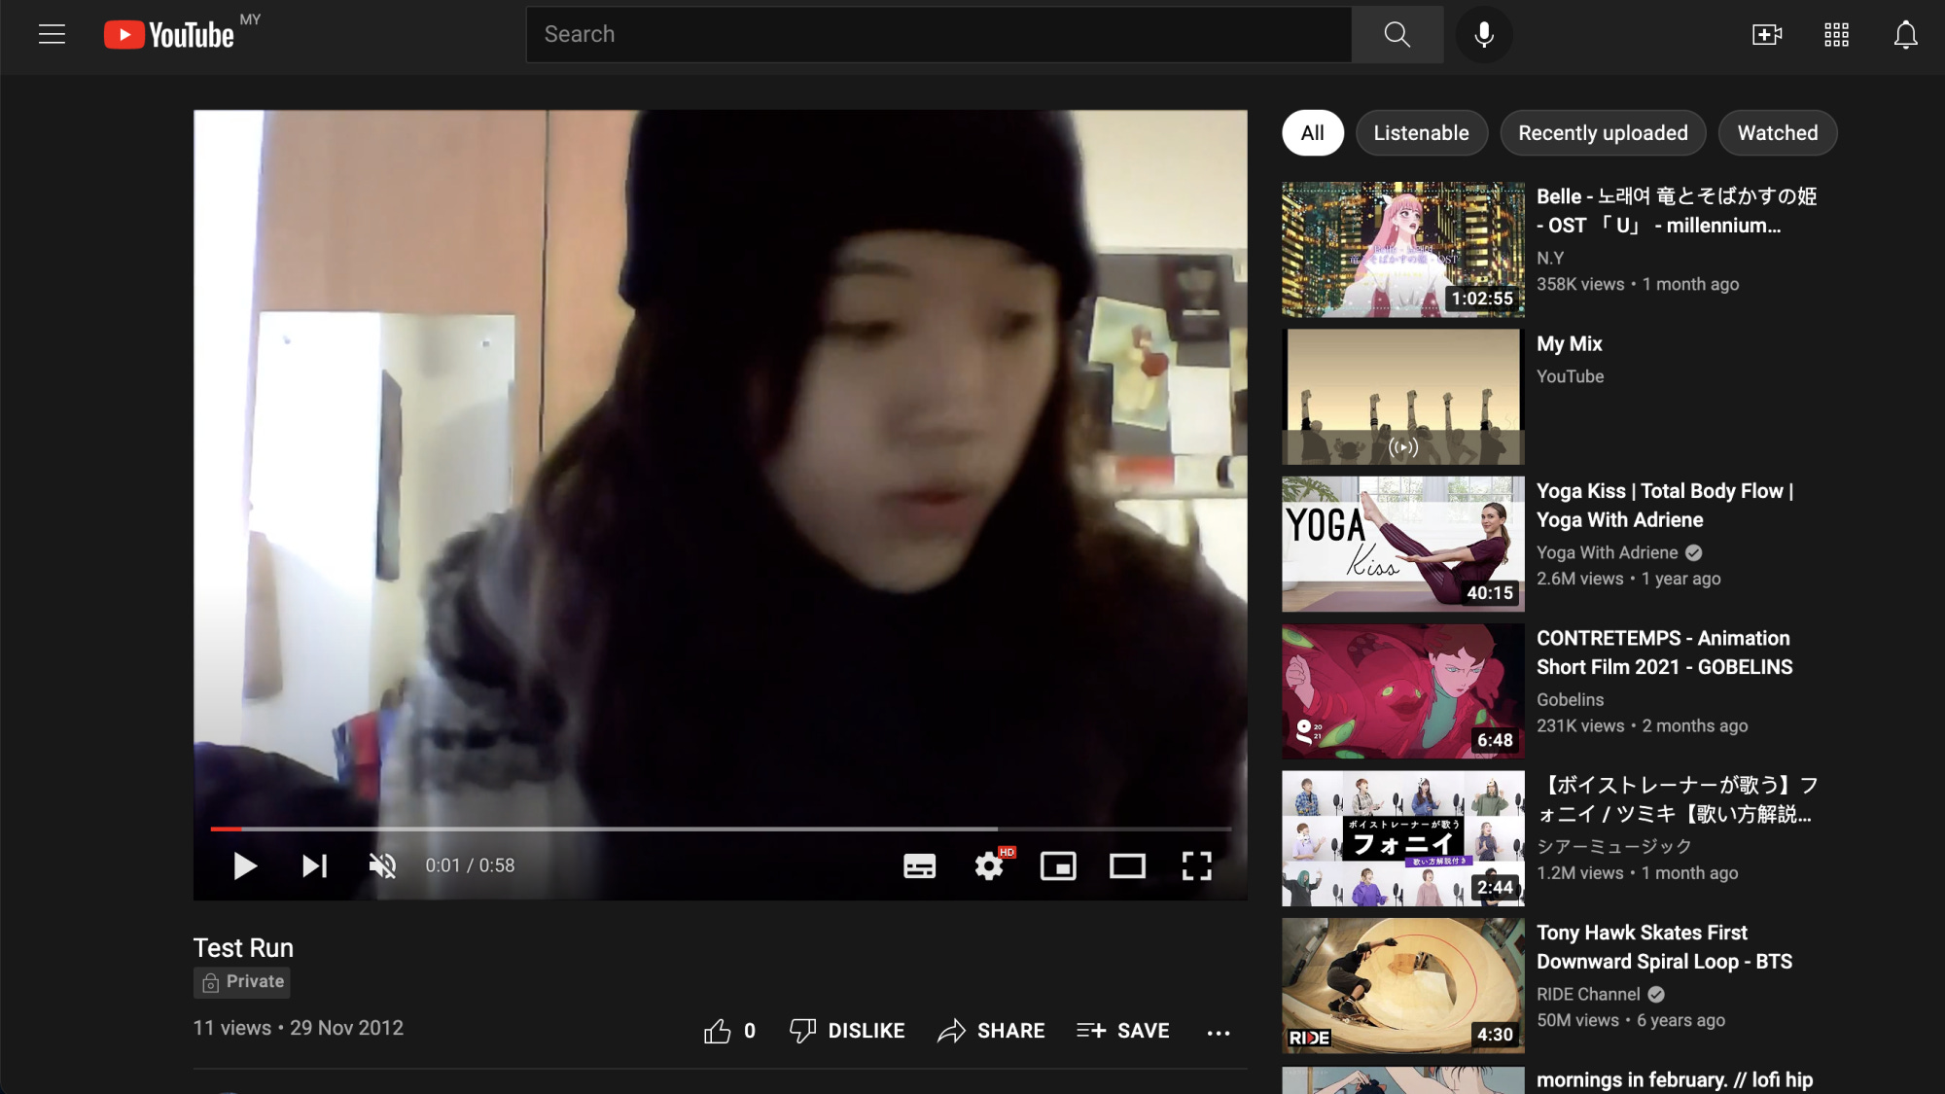
Task: Share the Test Run video
Action: (991, 1031)
